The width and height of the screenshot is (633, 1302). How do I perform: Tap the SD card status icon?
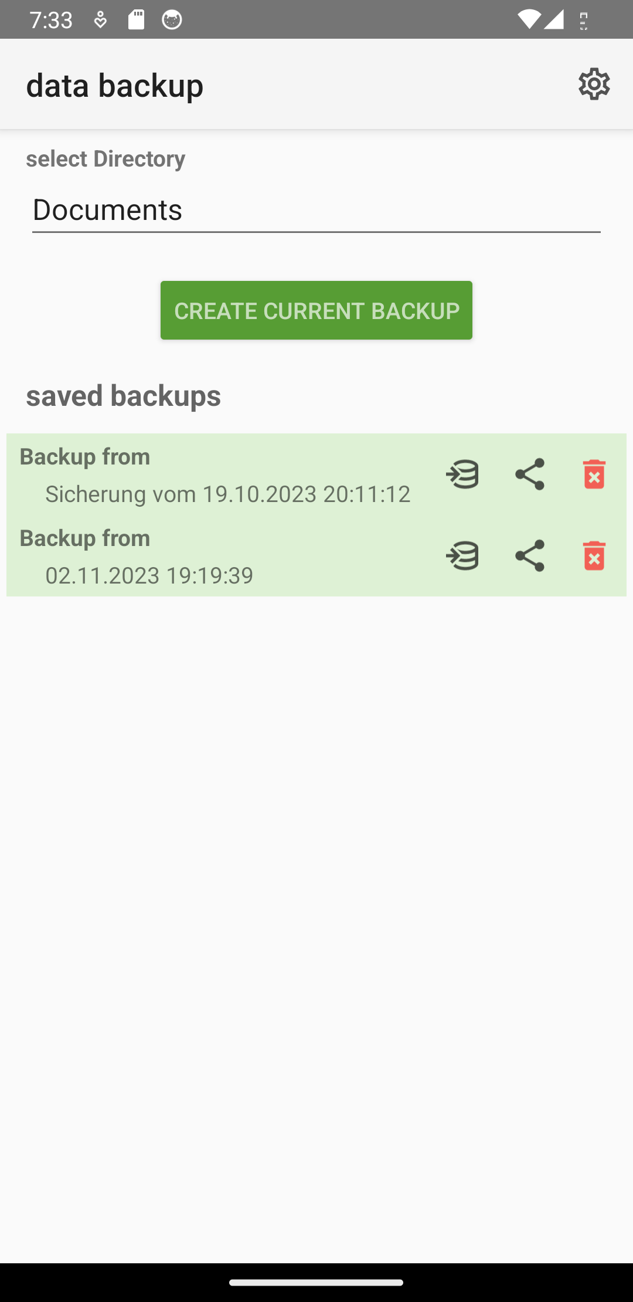point(136,20)
